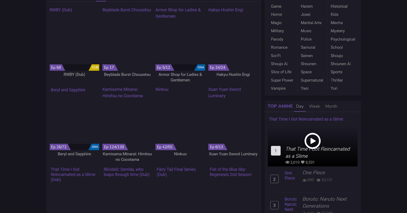Open italic Boruto: Naruto Next Generations title

(325, 202)
